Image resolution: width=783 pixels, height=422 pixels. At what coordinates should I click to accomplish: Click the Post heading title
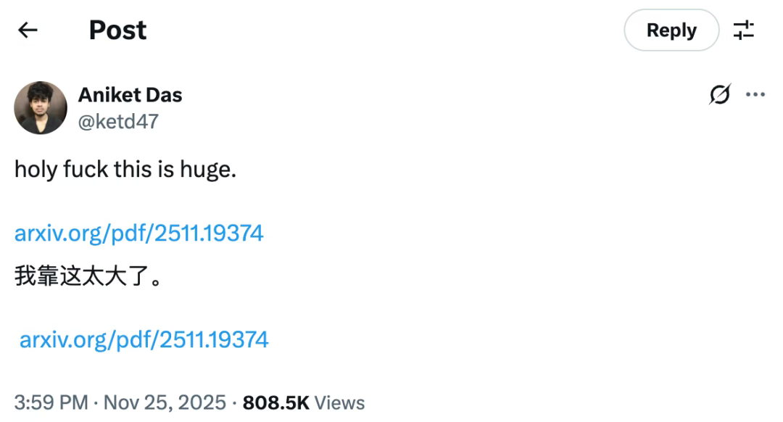click(x=117, y=30)
